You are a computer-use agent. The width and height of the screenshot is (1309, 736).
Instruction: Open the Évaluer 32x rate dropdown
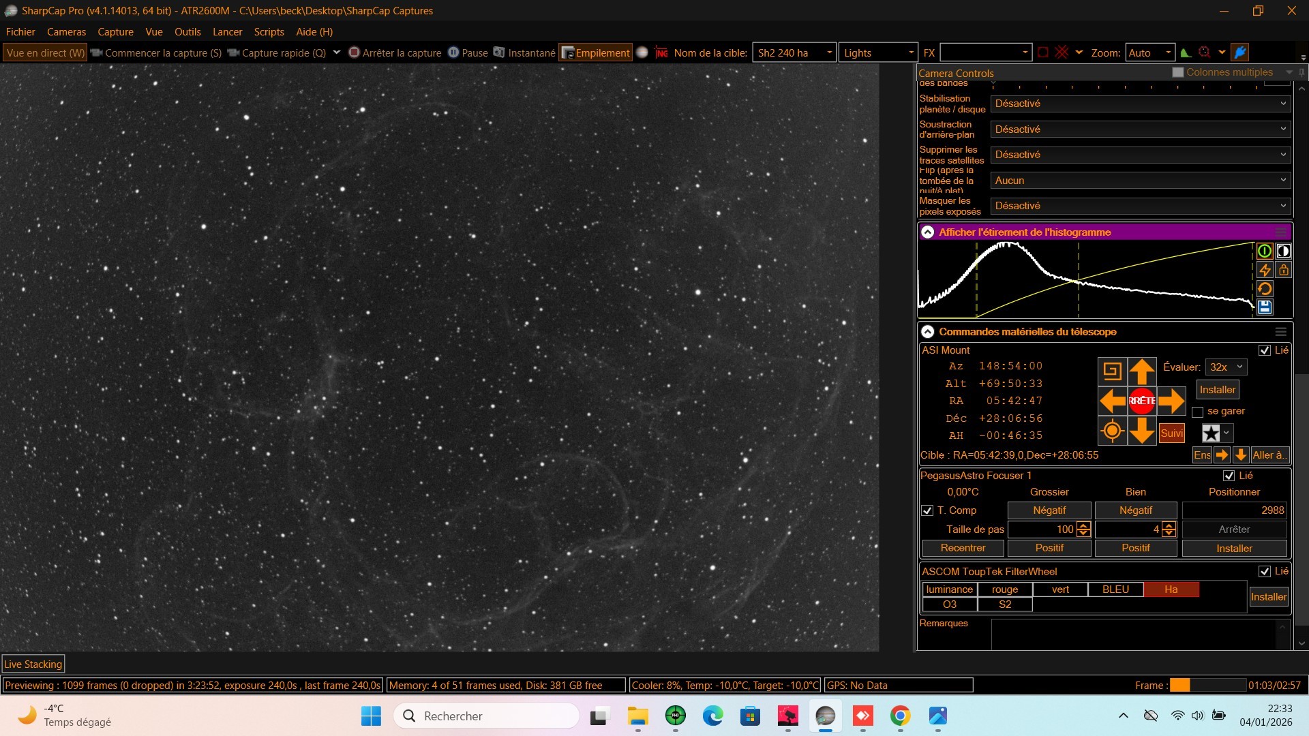[1227, 367]
